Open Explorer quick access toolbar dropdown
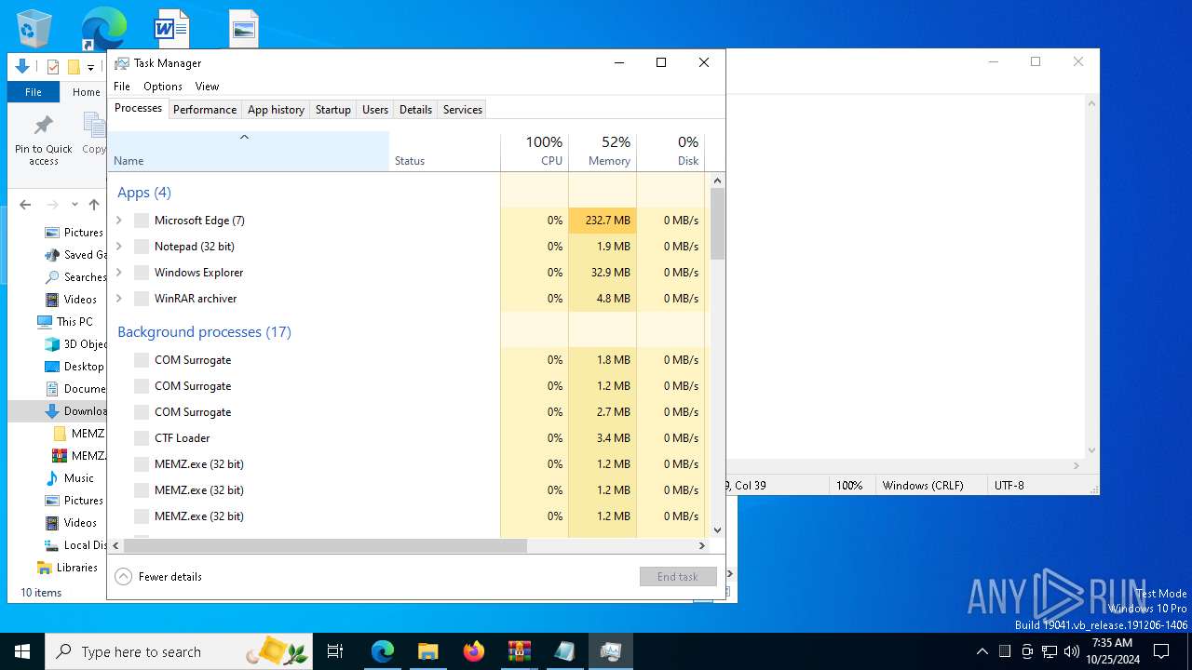This screenshot has height=670, width=1192. 90,67
